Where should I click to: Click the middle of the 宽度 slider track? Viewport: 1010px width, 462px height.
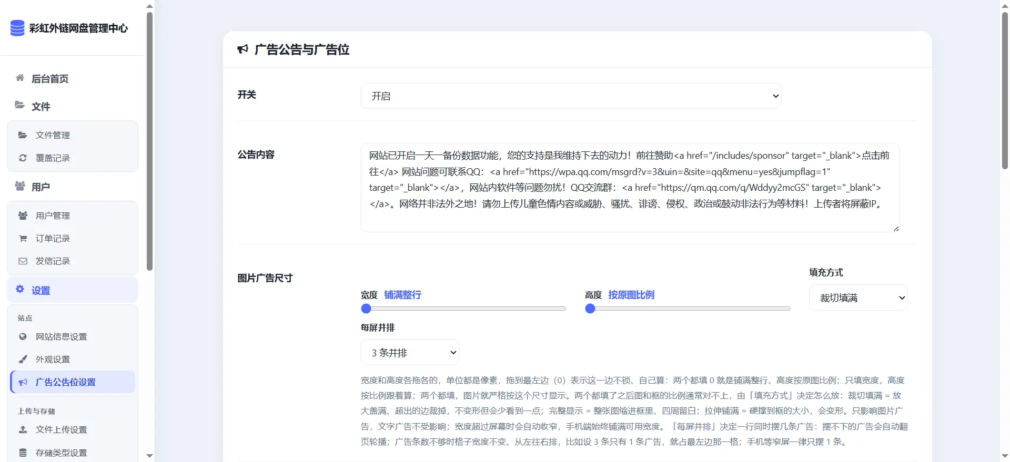(463, 309)
